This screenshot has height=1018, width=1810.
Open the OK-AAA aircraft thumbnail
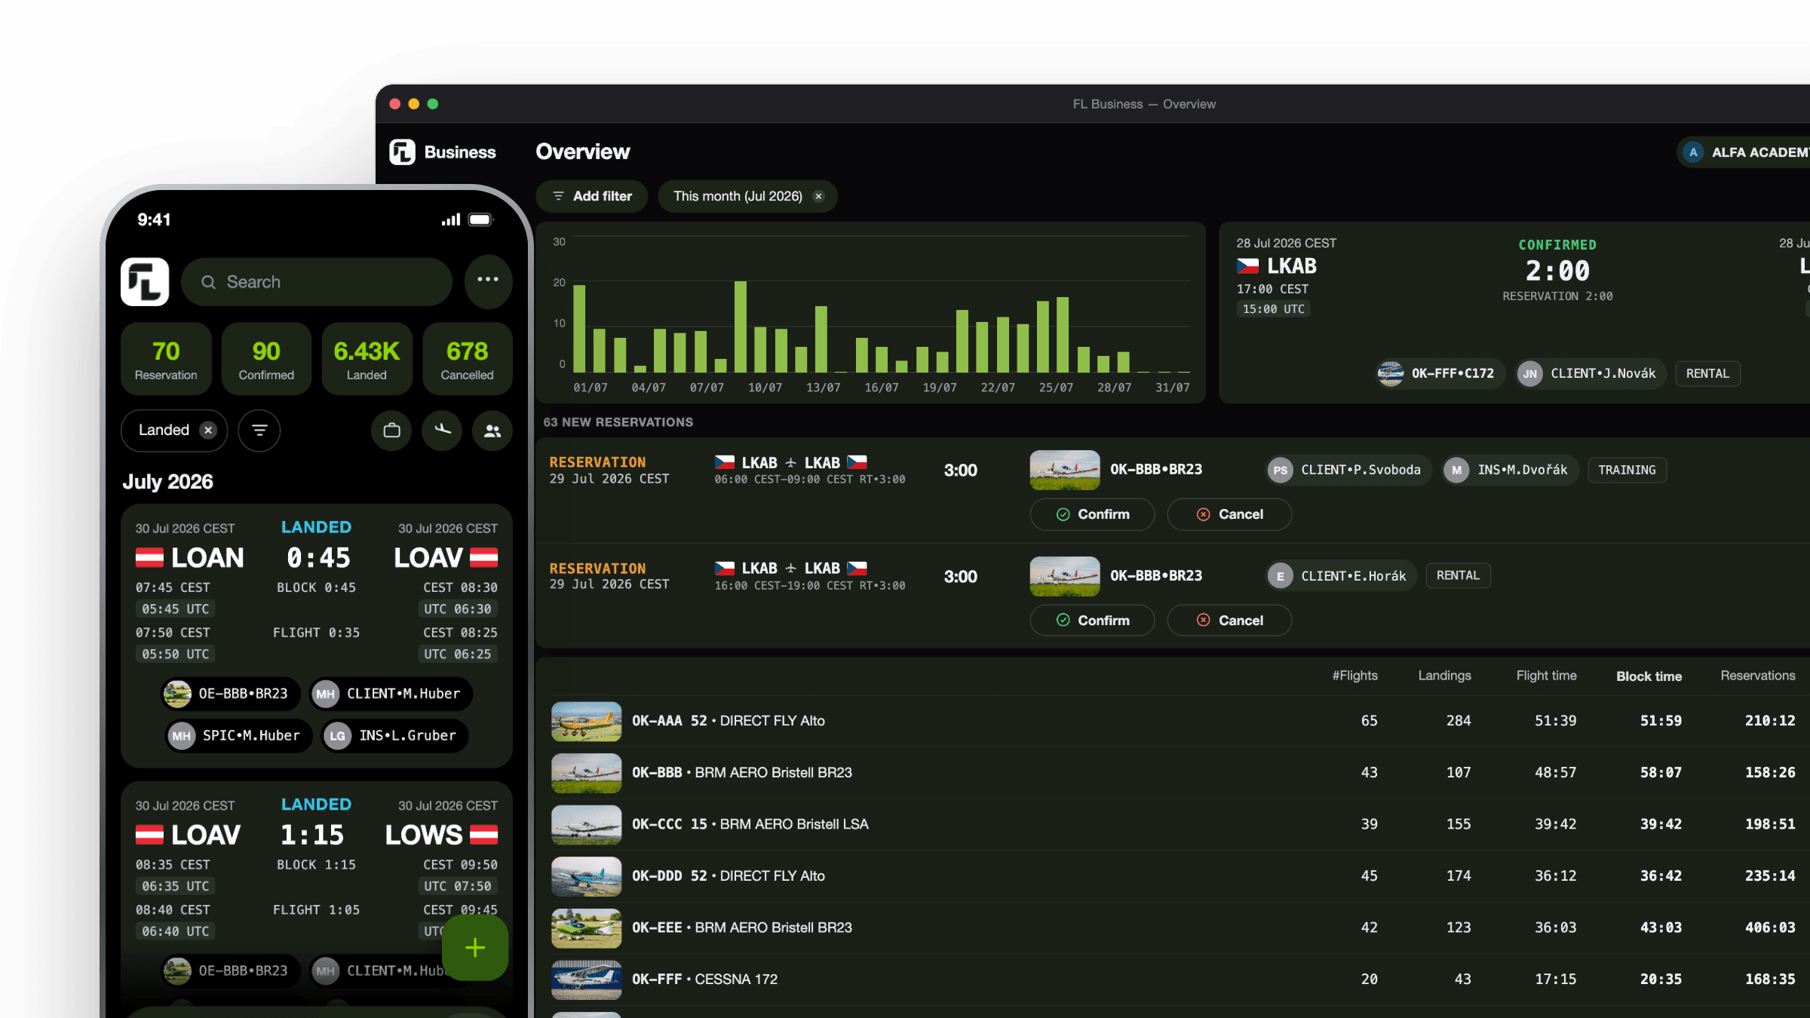click(x=586, y=721)
